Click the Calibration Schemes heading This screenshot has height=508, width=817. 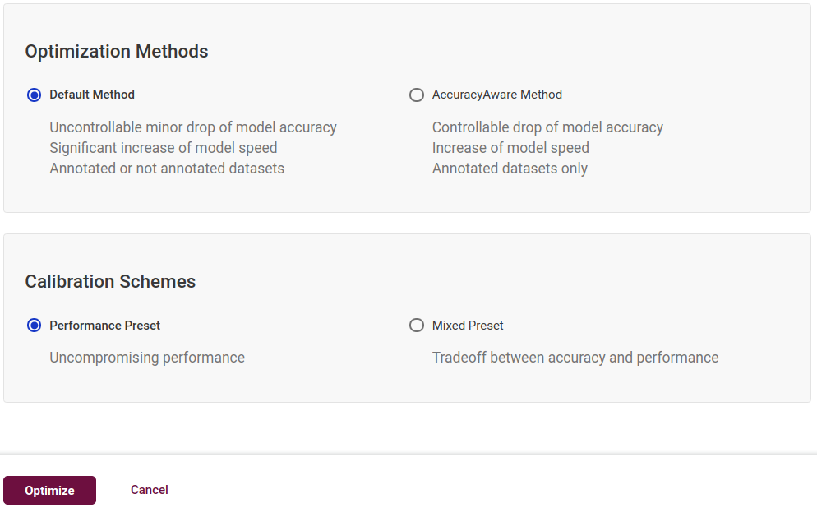[x=110, y=281]
